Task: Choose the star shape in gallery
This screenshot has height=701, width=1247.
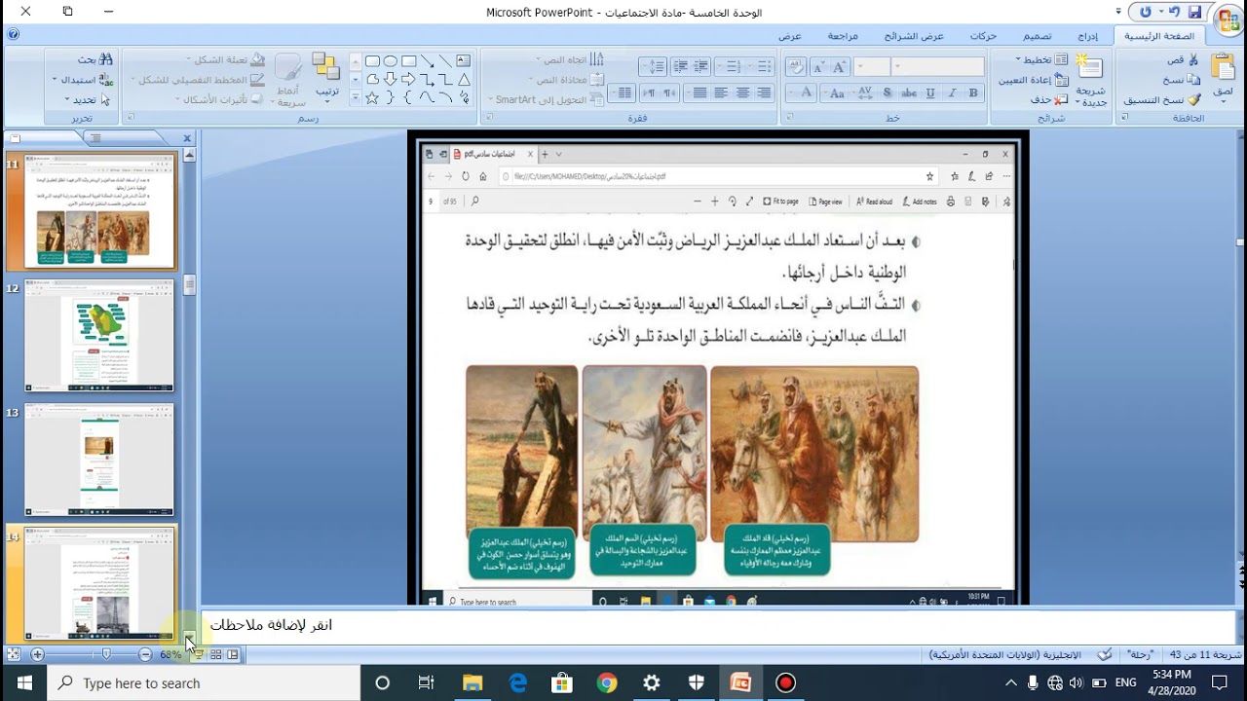Action: [372, 98]
